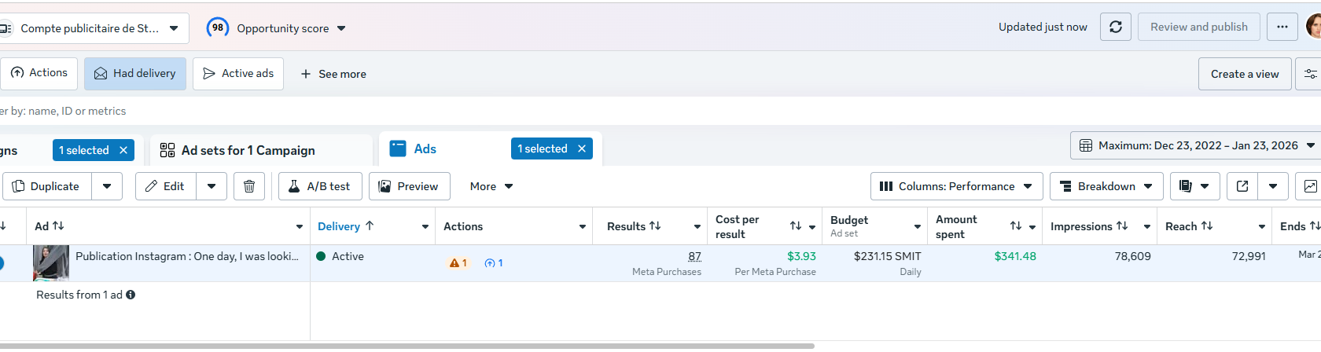The image size is (1321, 352).
Task: Switch to the Ad sets for 1 Campaign tab
Action: tap(248, 150)
